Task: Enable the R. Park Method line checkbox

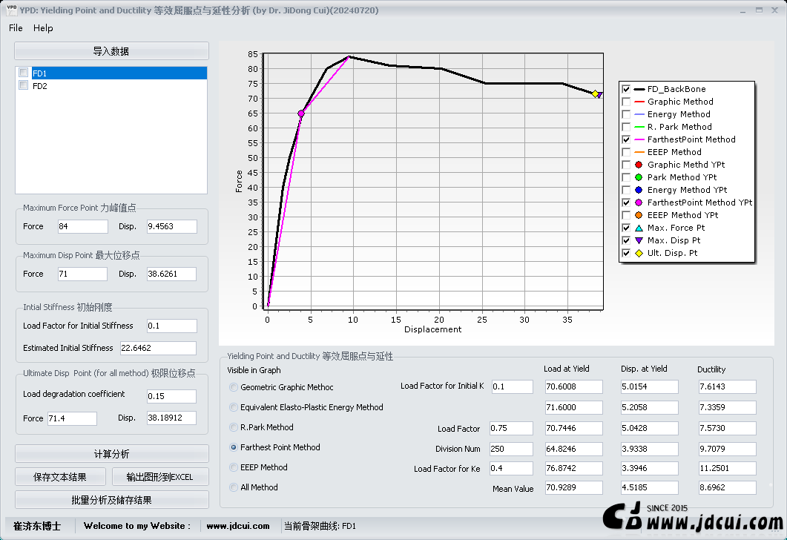Action: click(626, 127)
